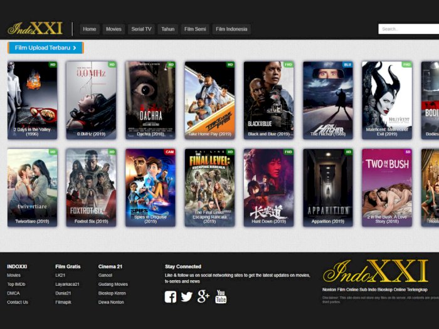Screen dimensions: 439x329
Task: Open The Hitcher (1986) poster
Action: pyautogui.click(x=328, y=100)
